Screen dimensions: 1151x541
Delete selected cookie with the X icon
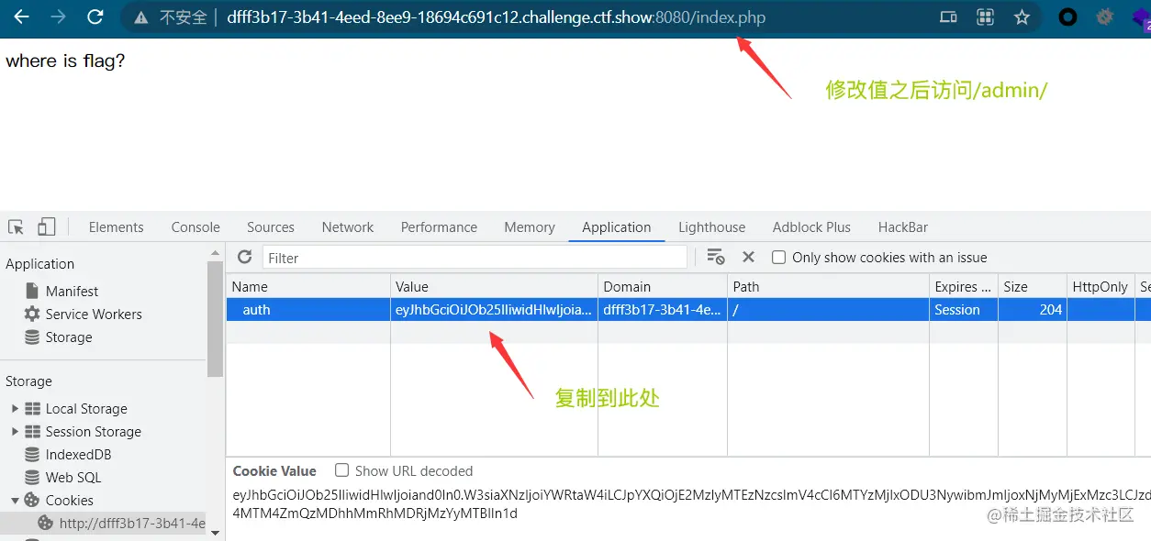(748, 258)
